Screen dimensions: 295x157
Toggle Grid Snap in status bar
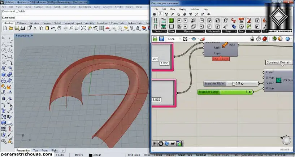(x=134, y=155)
